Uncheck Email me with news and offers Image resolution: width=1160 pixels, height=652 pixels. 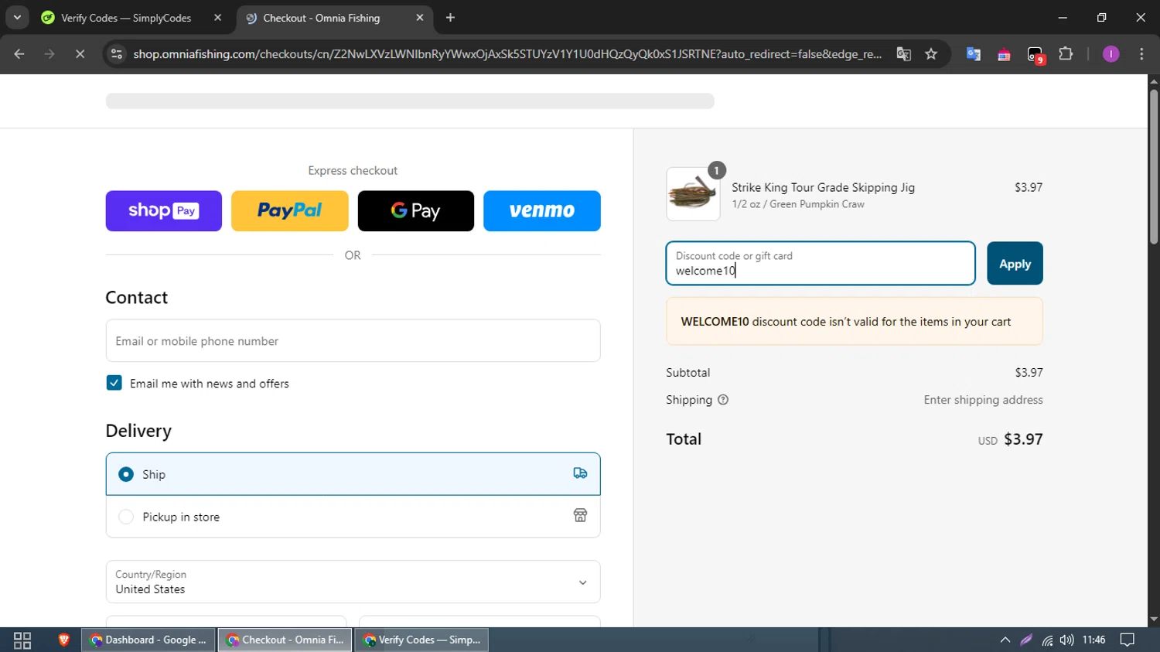(x=114, y=383)
